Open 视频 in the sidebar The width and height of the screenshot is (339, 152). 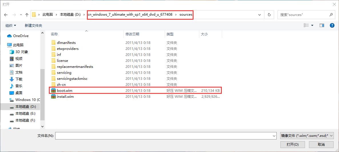click(16, 59)
